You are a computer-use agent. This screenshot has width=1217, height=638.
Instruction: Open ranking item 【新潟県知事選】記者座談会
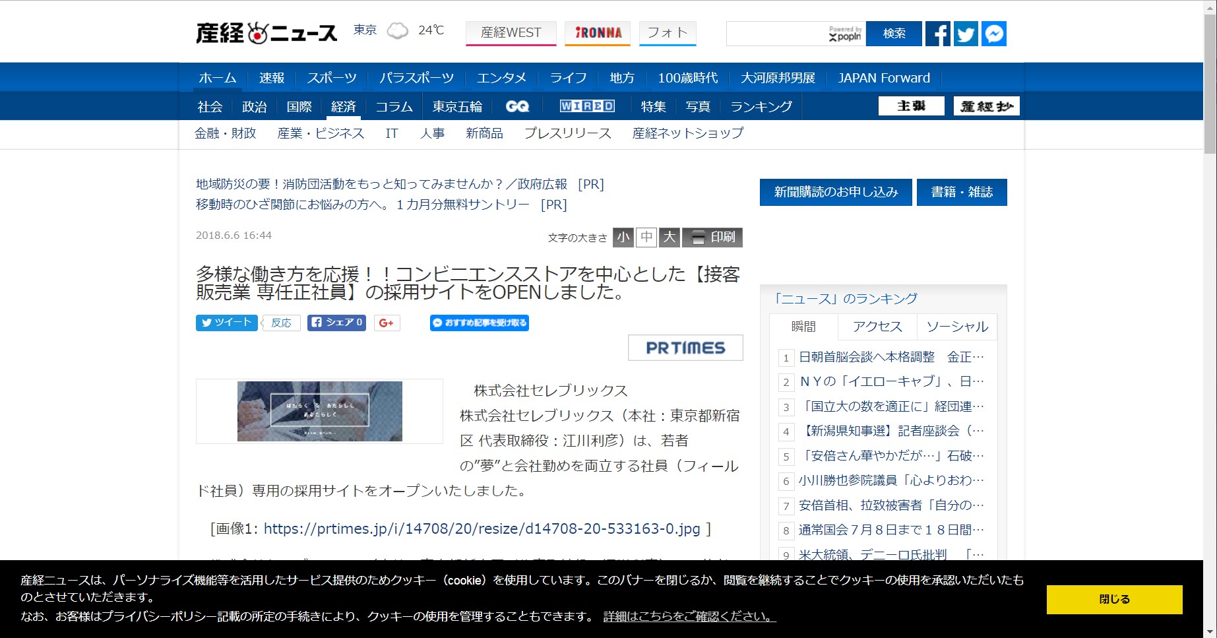(x=891, y=431)
